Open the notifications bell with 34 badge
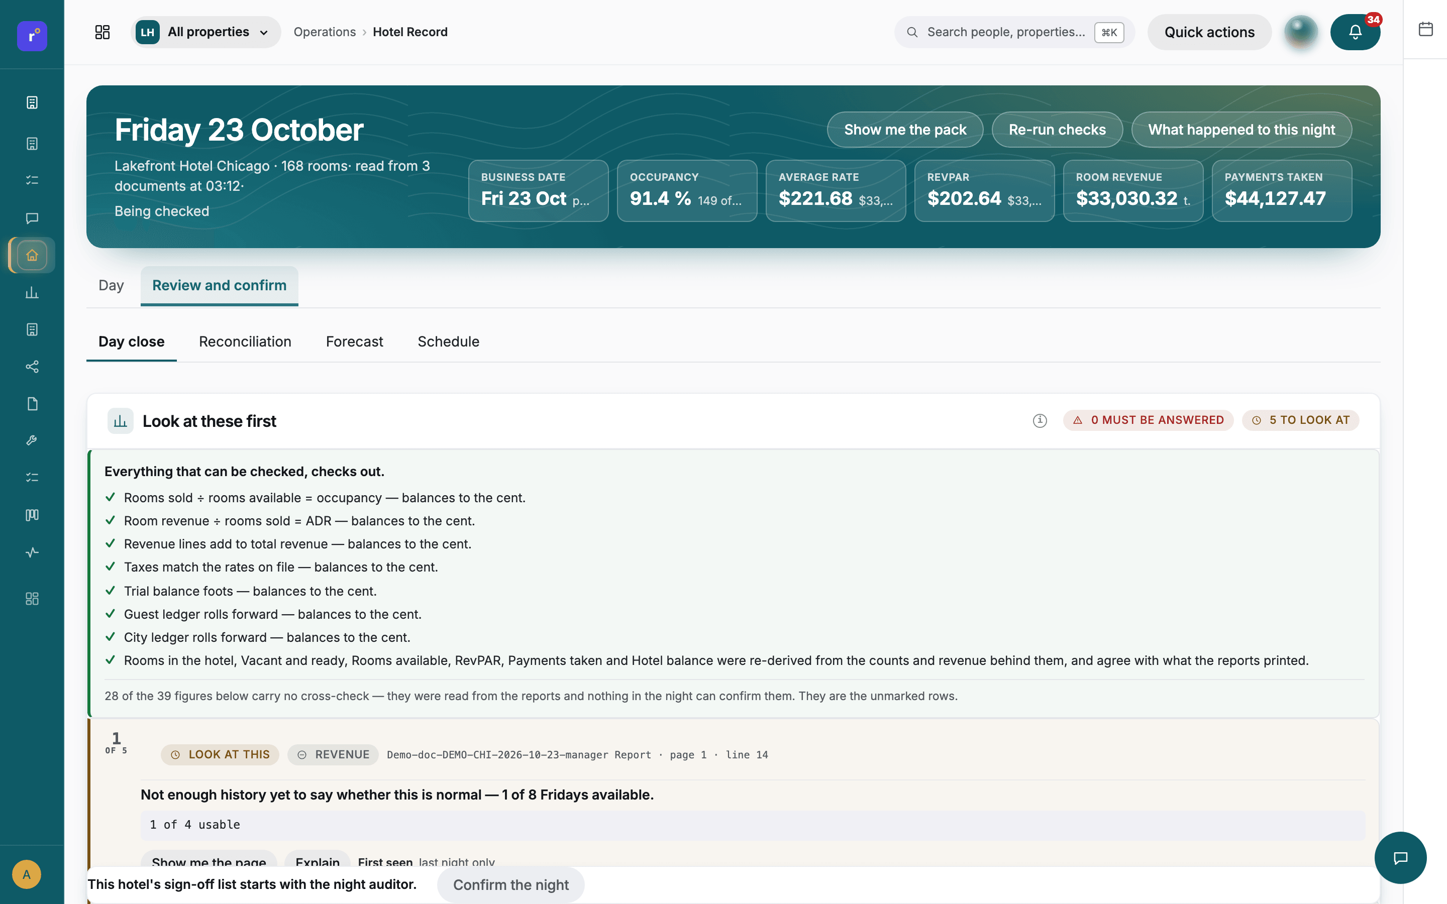The image size is (1447, 904). coord(1355,32)
